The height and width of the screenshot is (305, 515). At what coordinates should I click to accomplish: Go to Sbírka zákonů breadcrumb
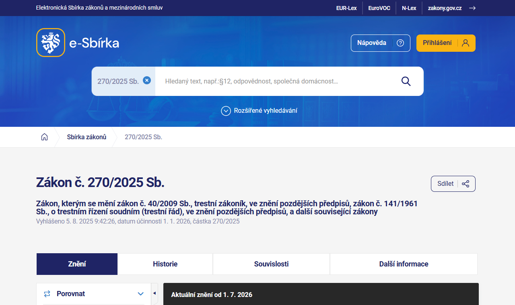(87, 137)
